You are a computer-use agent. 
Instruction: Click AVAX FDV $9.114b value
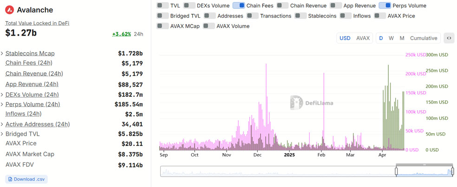[x=131, y=165]
